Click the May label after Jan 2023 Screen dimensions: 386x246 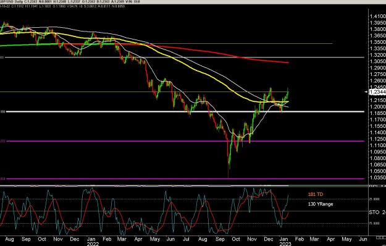[x=346, y=239]
